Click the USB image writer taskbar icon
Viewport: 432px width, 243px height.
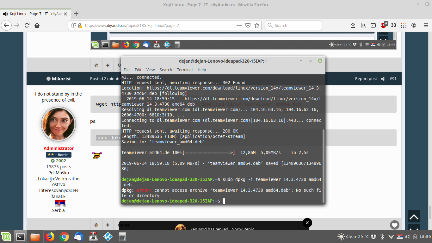tap(93, 237)
